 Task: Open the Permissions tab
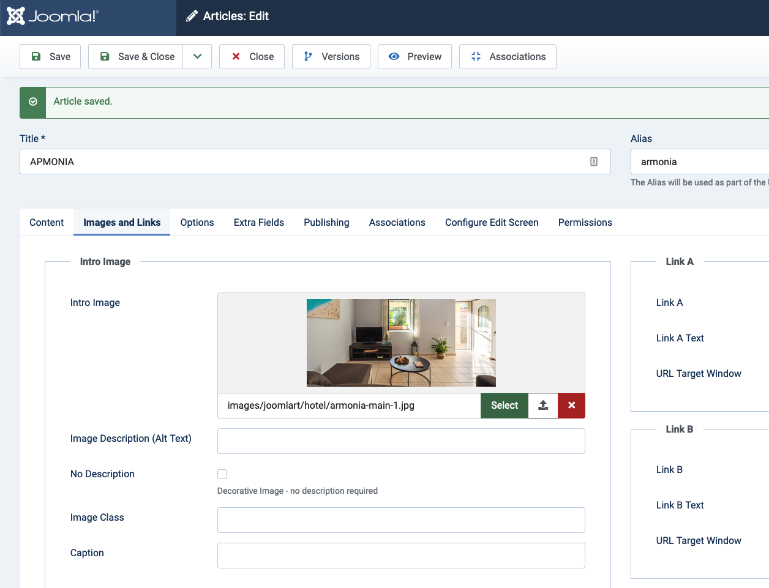tap(585, 223)
